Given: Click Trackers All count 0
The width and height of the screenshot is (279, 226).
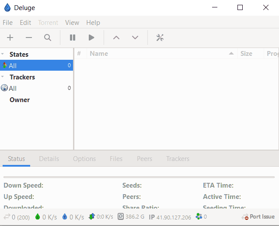Looking at the screenshot, I should (69, 88).
